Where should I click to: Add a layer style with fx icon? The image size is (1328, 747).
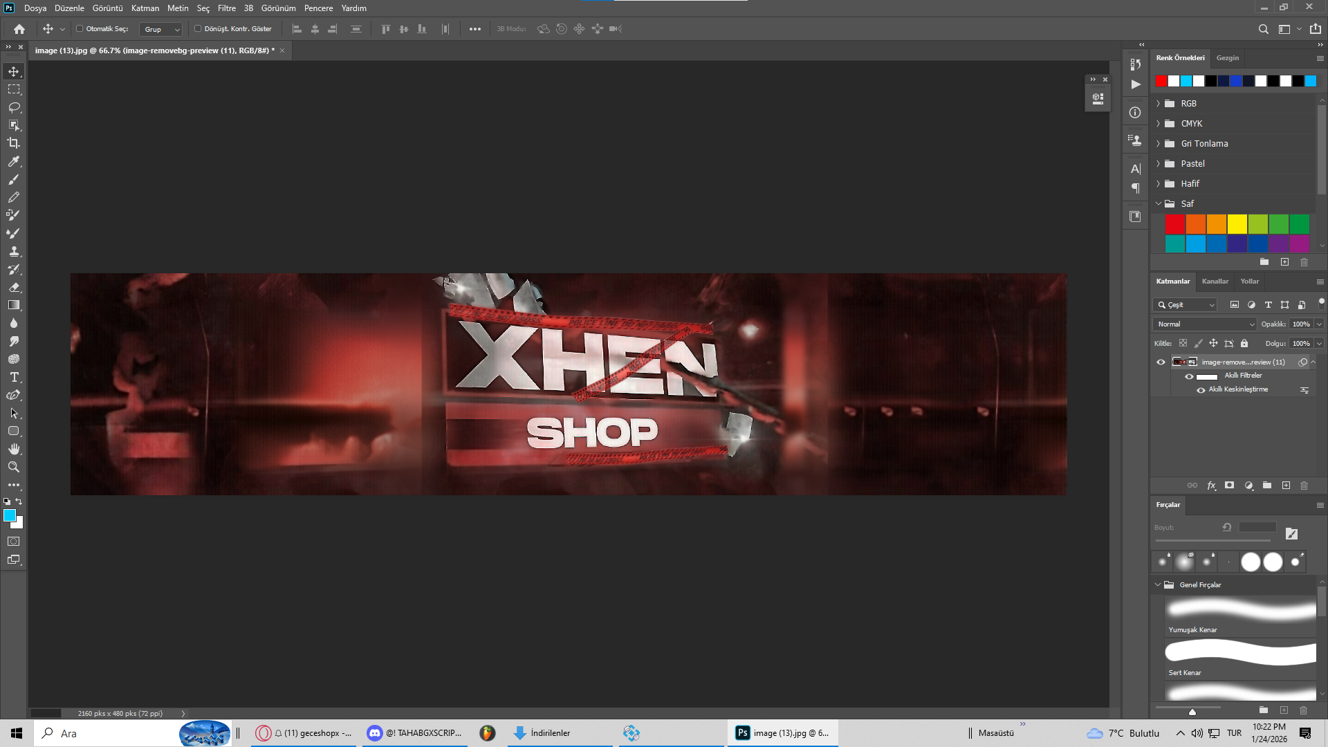click(x=1211, y=486)
